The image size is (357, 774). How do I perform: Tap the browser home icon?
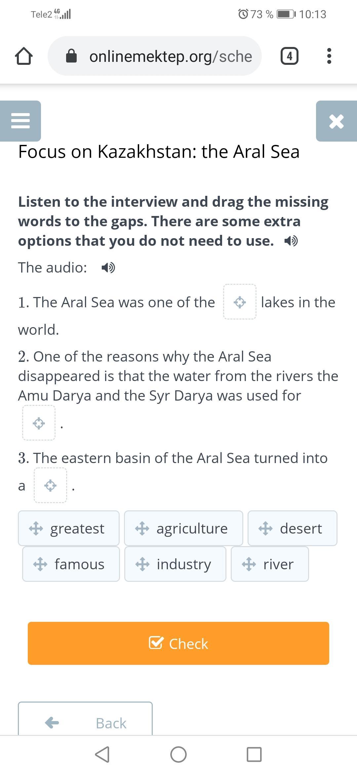[x=24, y=56]
